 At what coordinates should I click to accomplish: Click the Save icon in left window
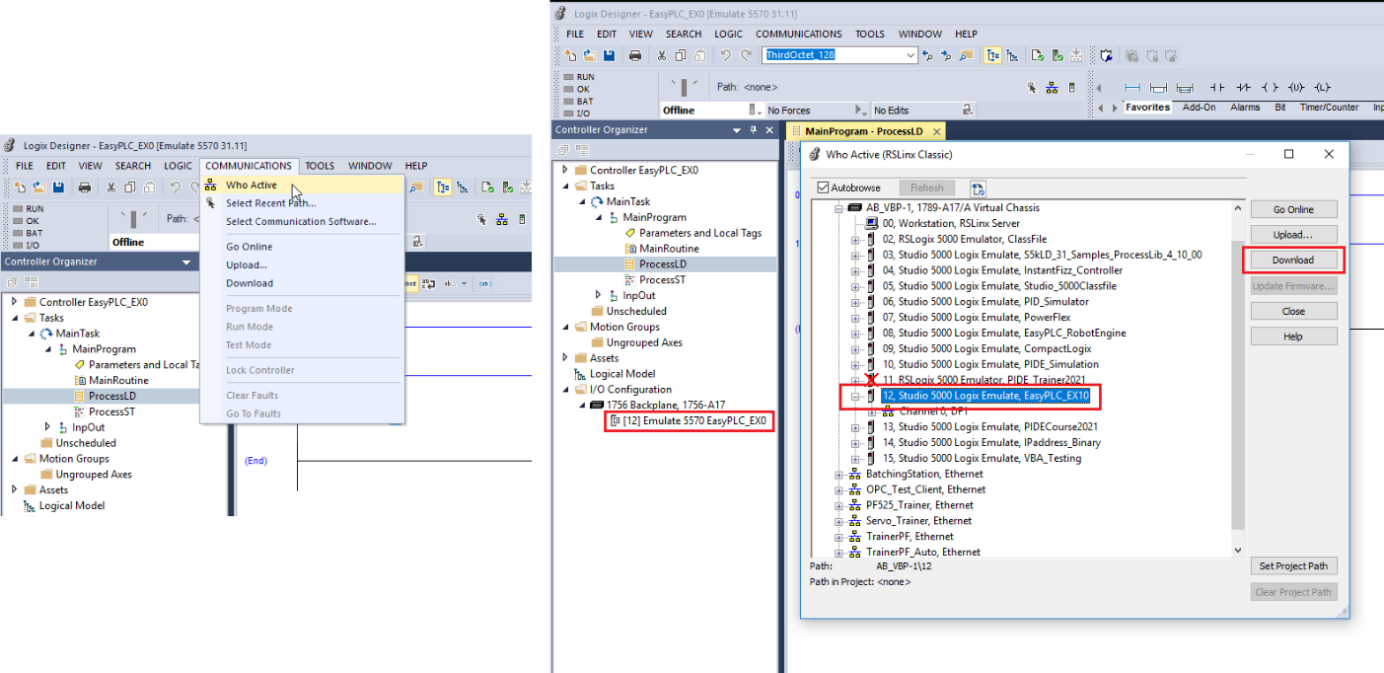point(58,187)
